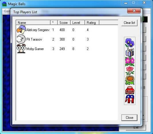Select the stars-and-stripes elephant icon
Screen dimensions: 153x134
tap(130, 99)
